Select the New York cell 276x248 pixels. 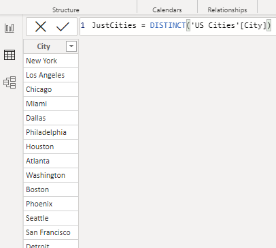pos(51,61)
